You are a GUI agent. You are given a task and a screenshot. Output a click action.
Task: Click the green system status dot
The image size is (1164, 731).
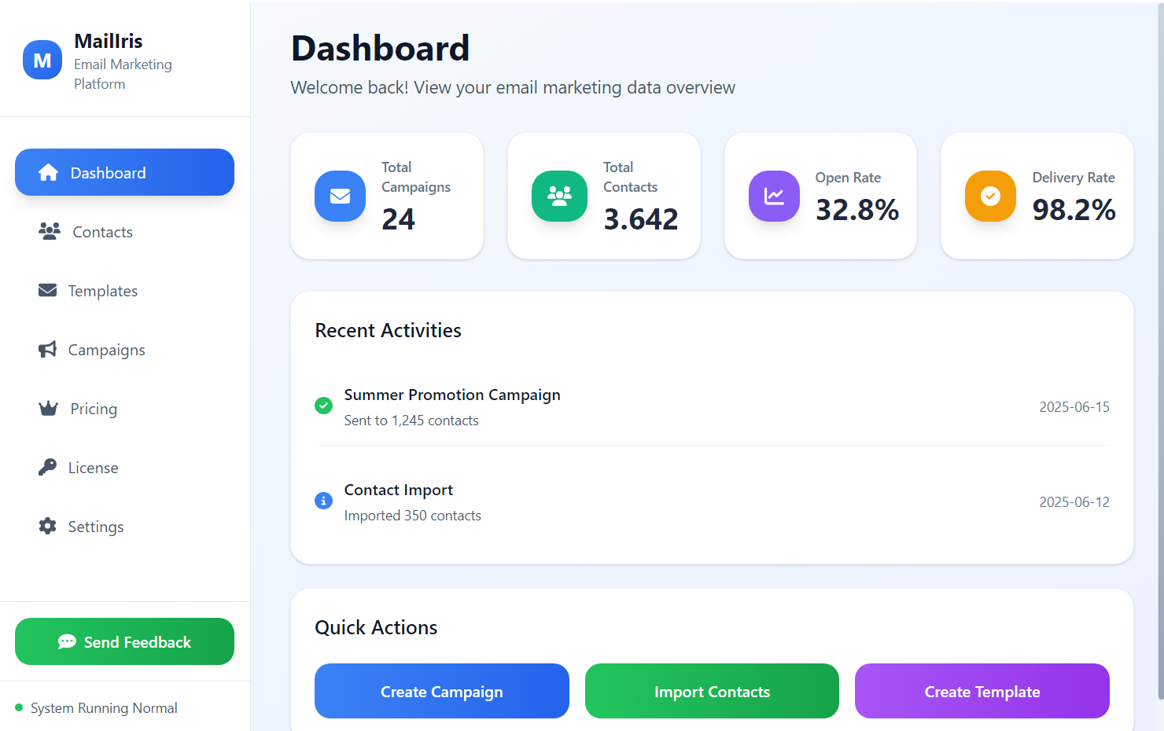coord(19,707)
